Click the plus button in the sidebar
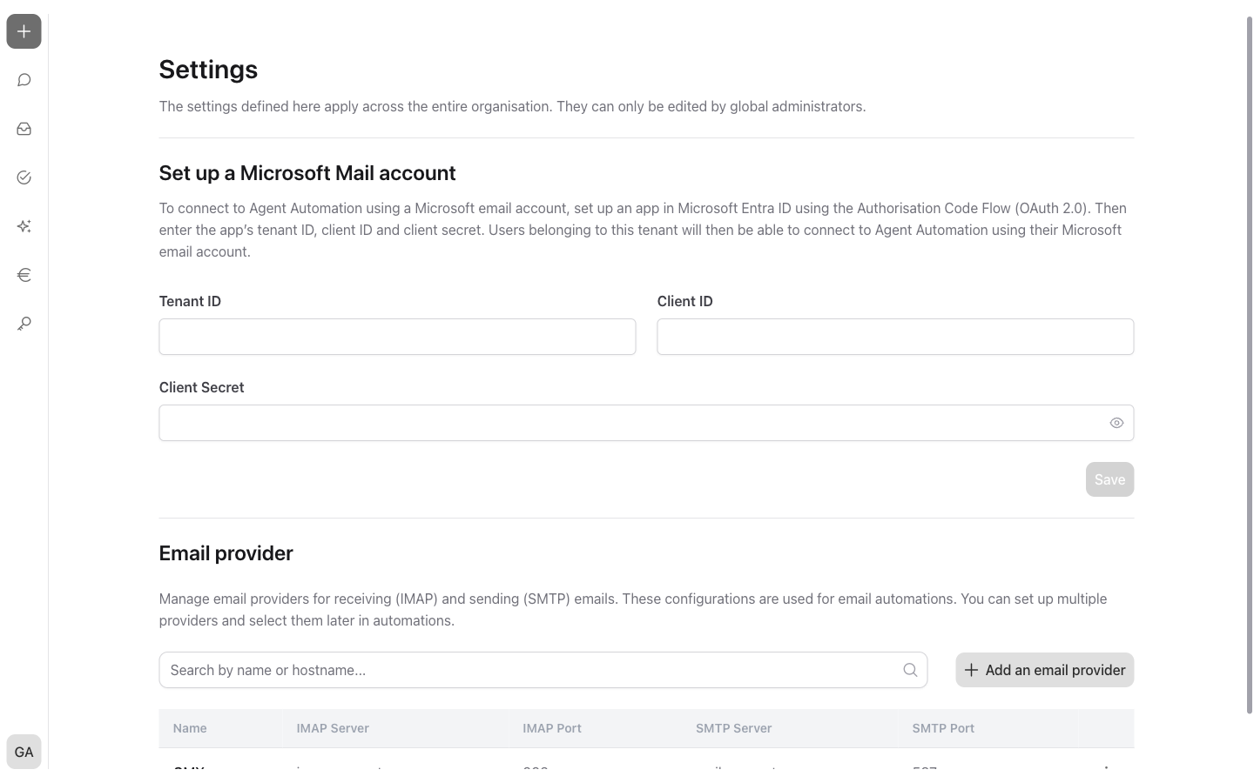The width and height of the screenshot is (1254, 783). [x=24, y=31]
